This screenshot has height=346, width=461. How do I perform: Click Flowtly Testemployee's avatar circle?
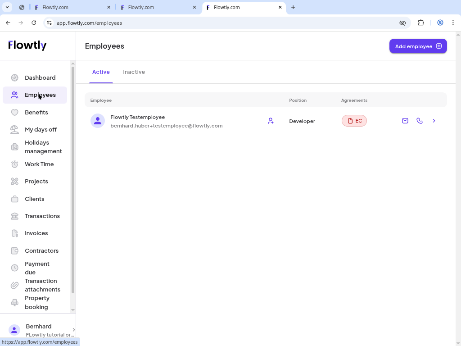tap(98, 121)
